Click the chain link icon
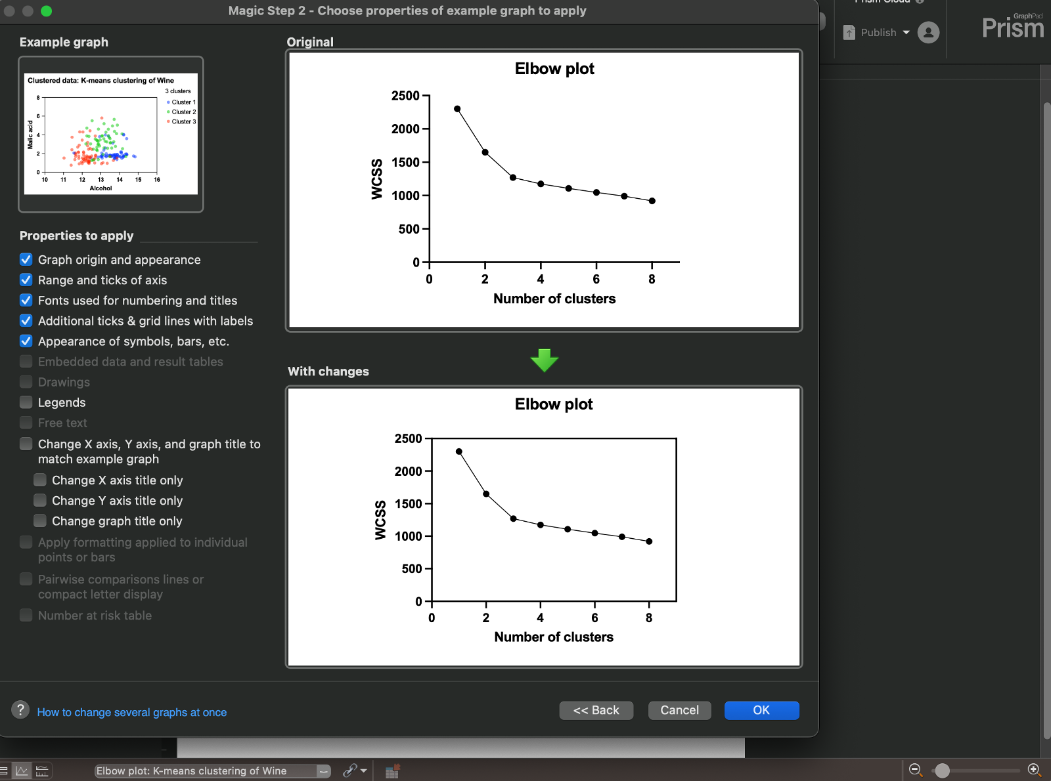 [x=350, y=770]
